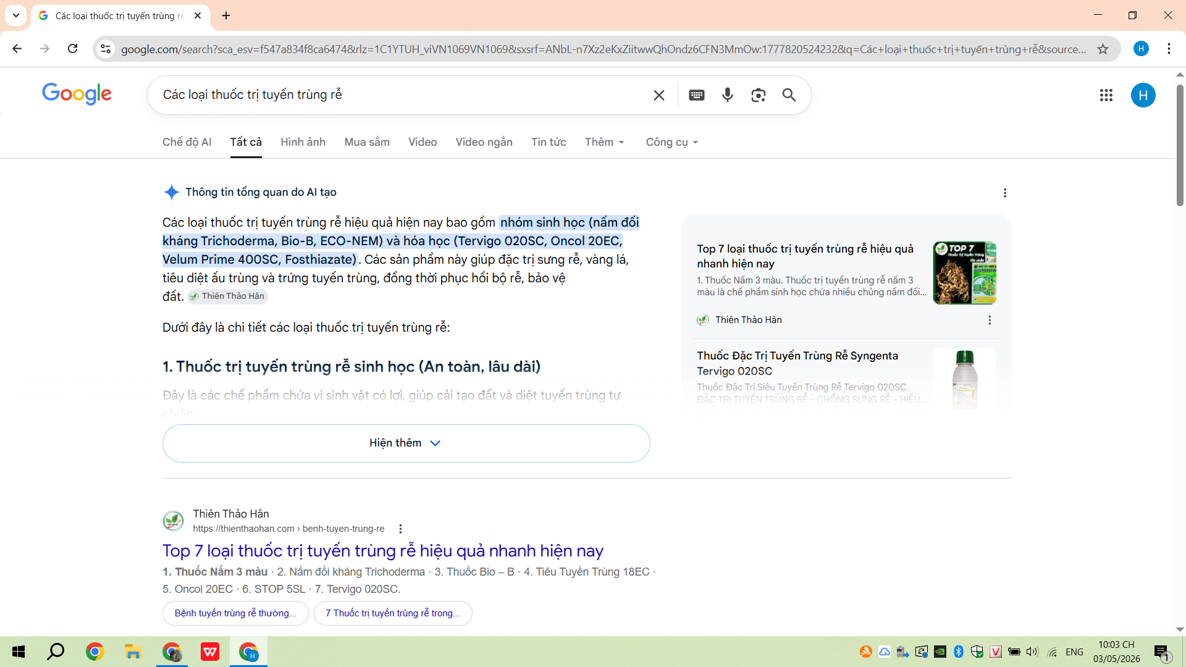Launch WPS Office from the taskbar

(x=210, y=652)
